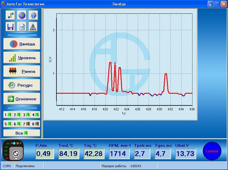Click the warning triangle errors icon
Viewport: 228px width, 170px height.
point(33,27)
